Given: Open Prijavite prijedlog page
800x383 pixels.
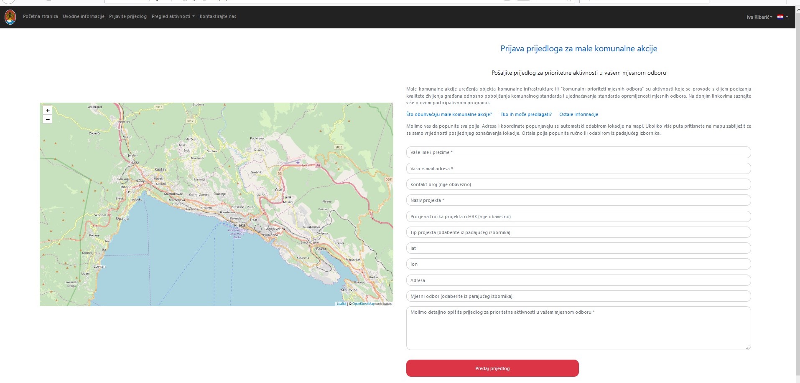Looking at the screenshot, I should pos(128,16).
